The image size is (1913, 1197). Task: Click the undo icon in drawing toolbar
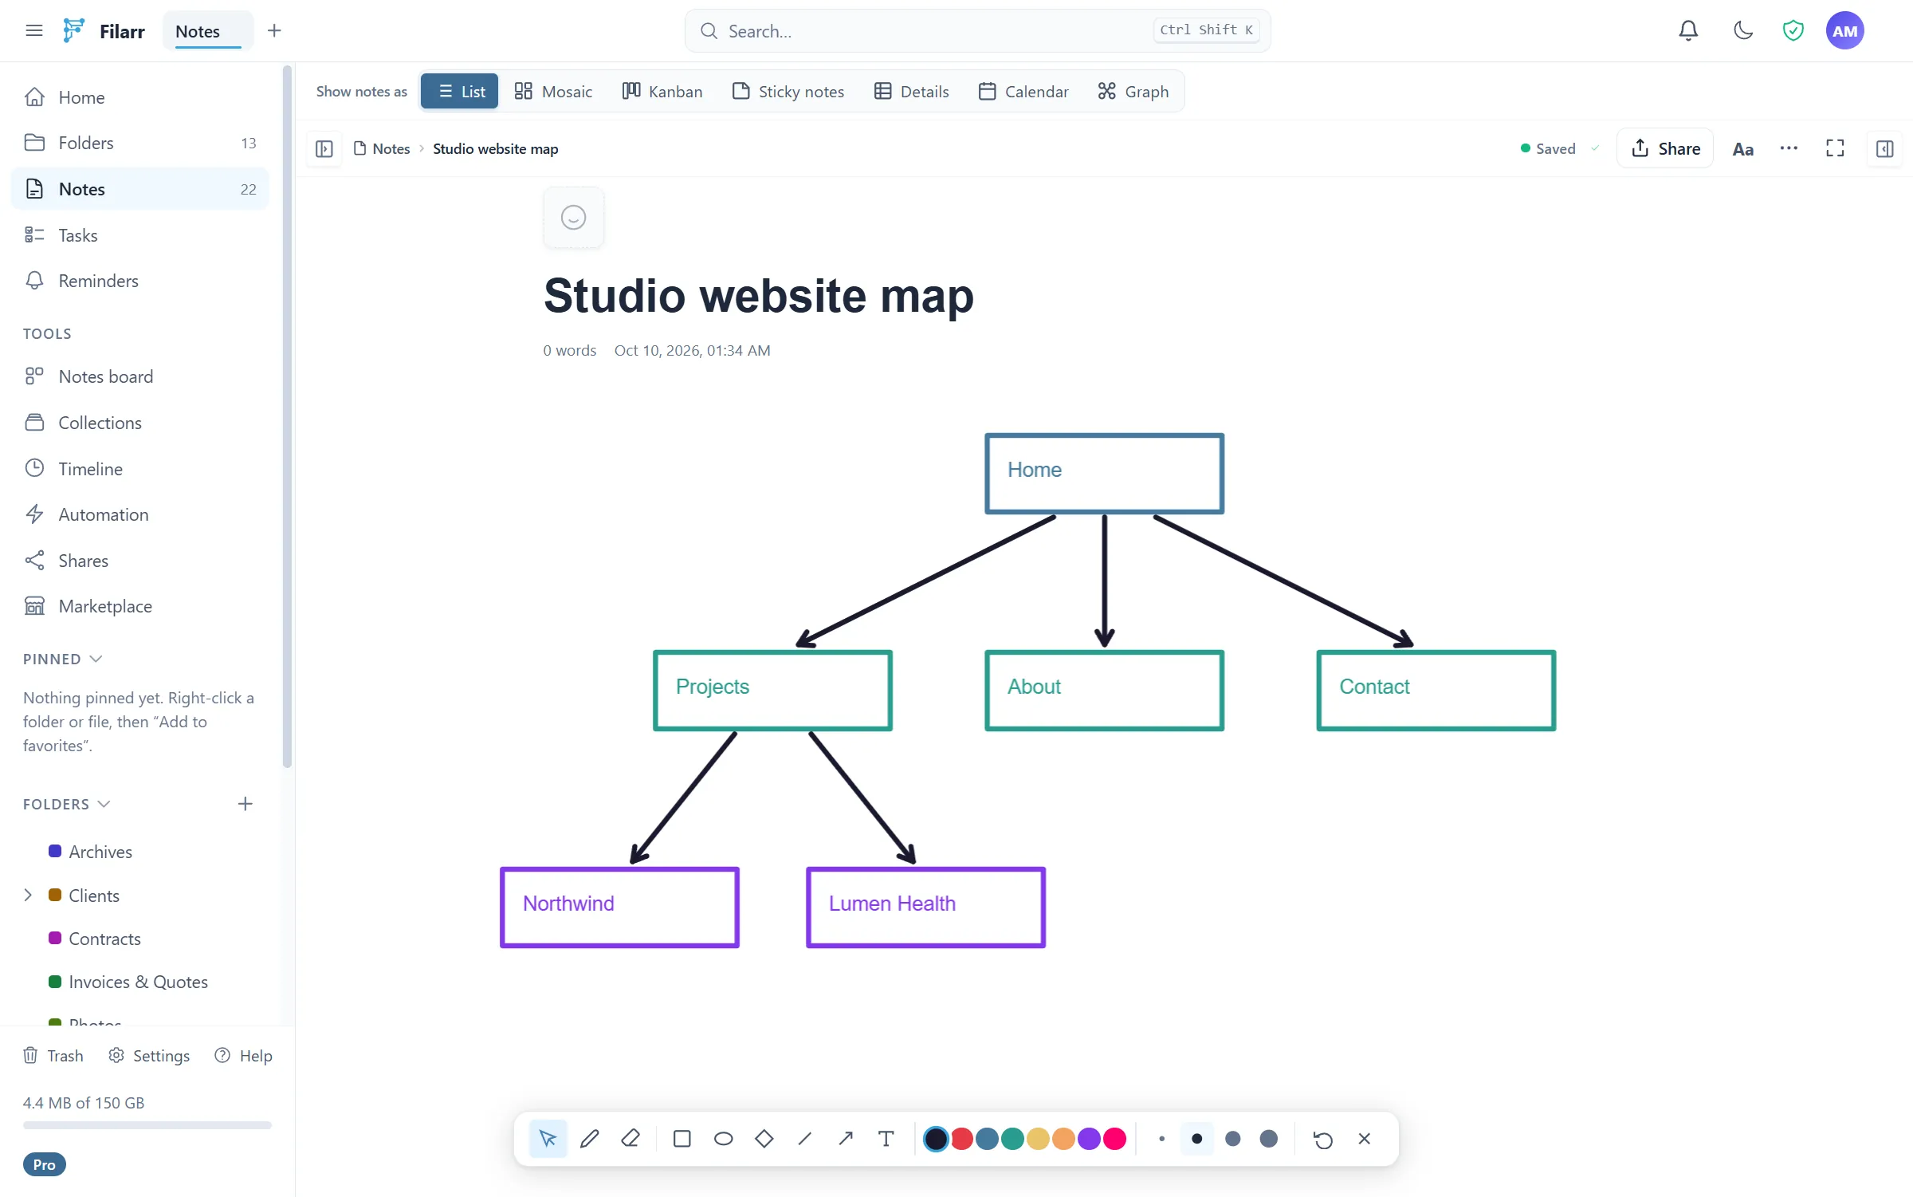click(x=1323, y=1139)
